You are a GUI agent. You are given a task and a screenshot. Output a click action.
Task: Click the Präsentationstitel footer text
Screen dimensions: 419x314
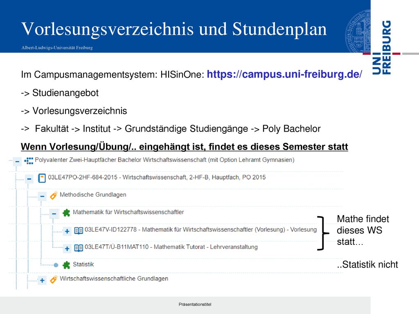[195, 304]
